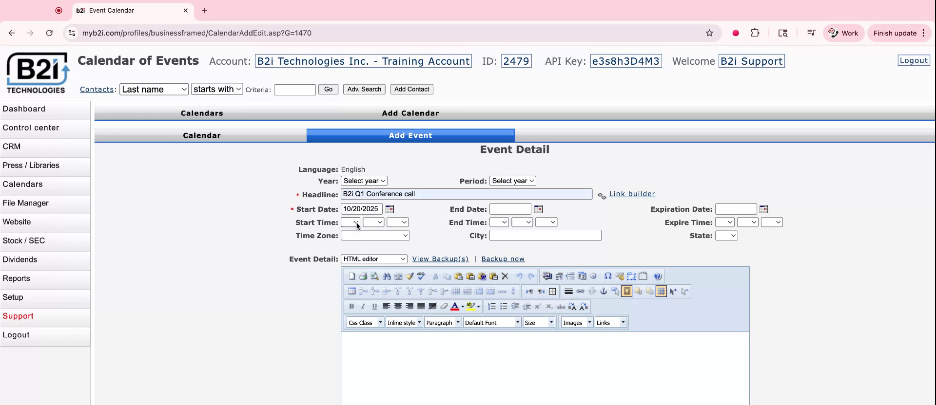Open the font color dropdown arrow
This screenshot has height=405, width=936.
tap(463, 307)
